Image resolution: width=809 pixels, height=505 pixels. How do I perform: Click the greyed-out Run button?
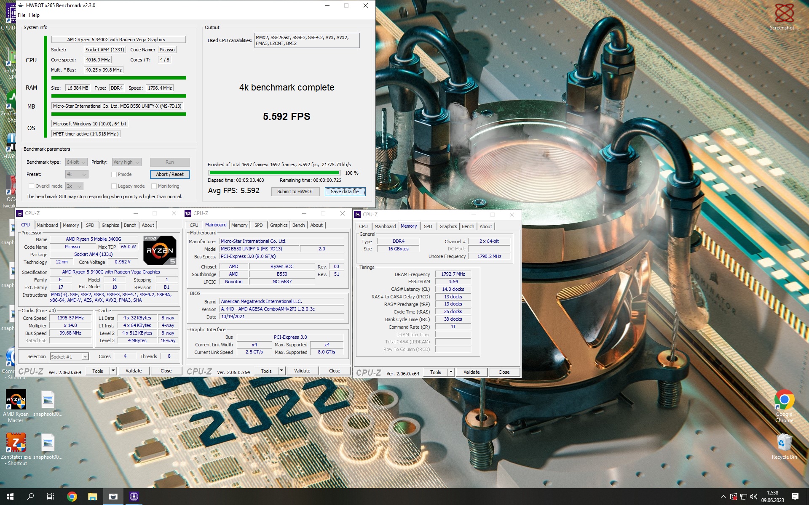pos(170,162)
